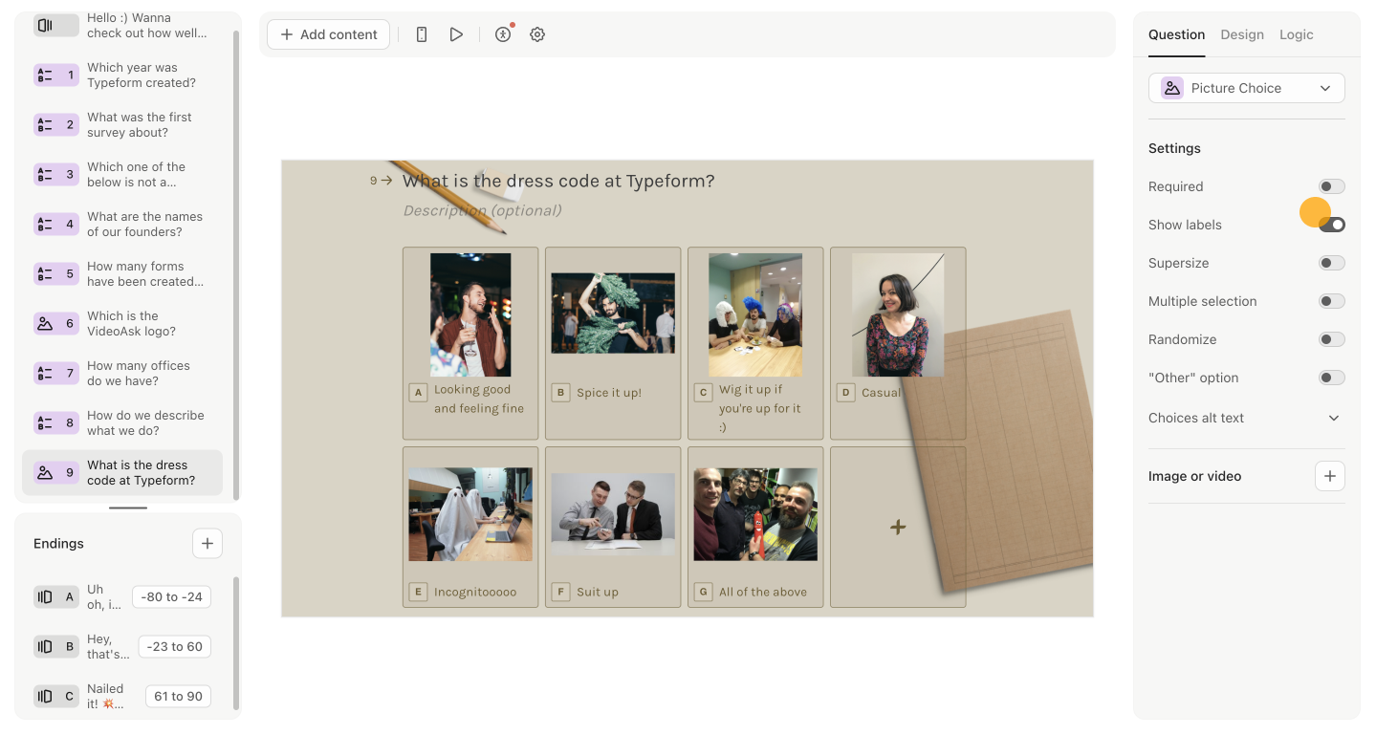Screen dimensions: 1376x735
Task: Click the Looking good and feeling fine image
Action: [x=470, y=314]
